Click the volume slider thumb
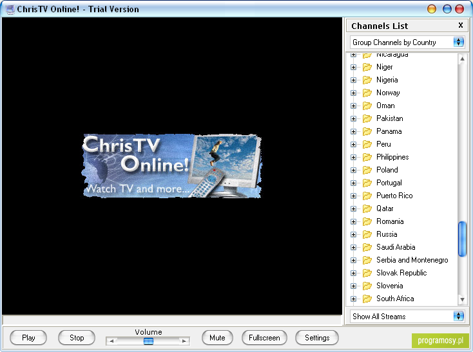Image resolution: width=473 pixels, height=352 pixels. (148, 341)
